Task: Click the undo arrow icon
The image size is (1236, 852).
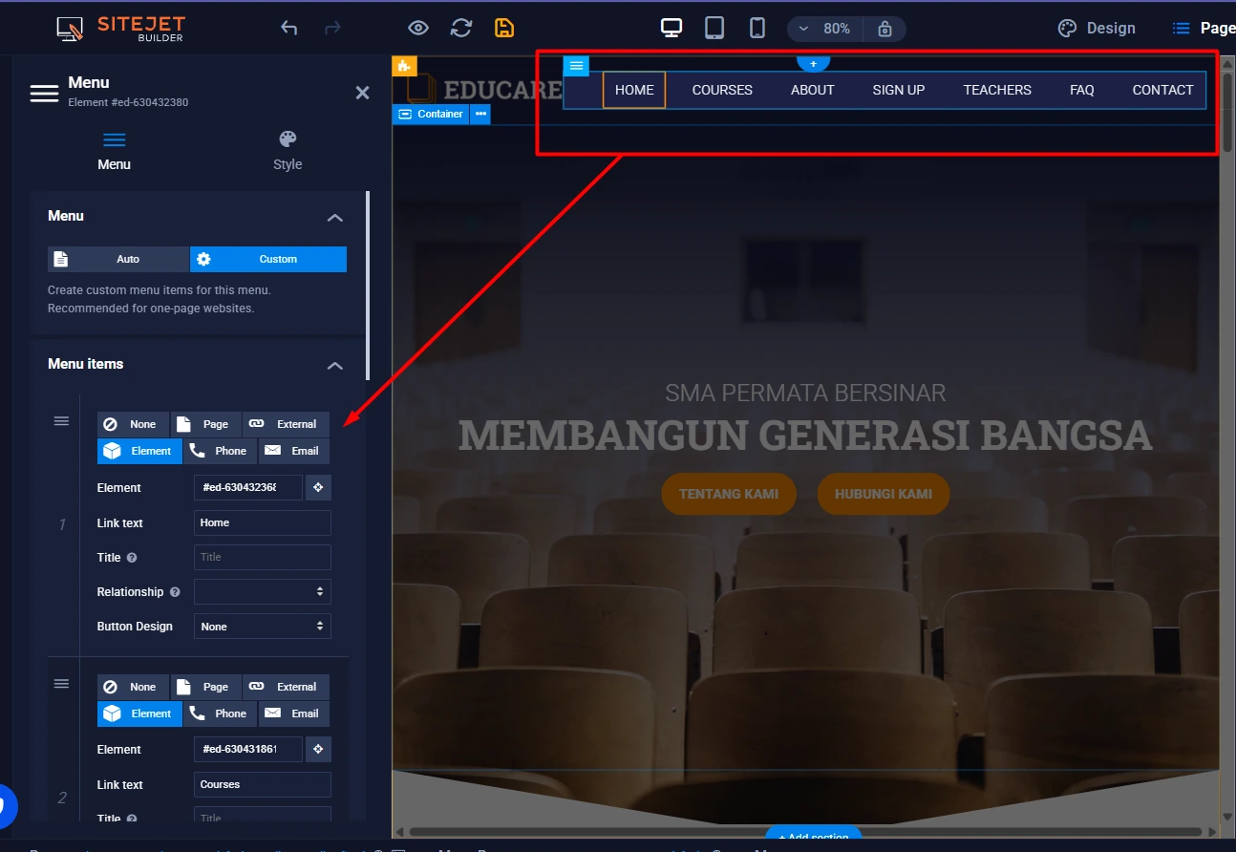Action: click(x=288, y=28)
